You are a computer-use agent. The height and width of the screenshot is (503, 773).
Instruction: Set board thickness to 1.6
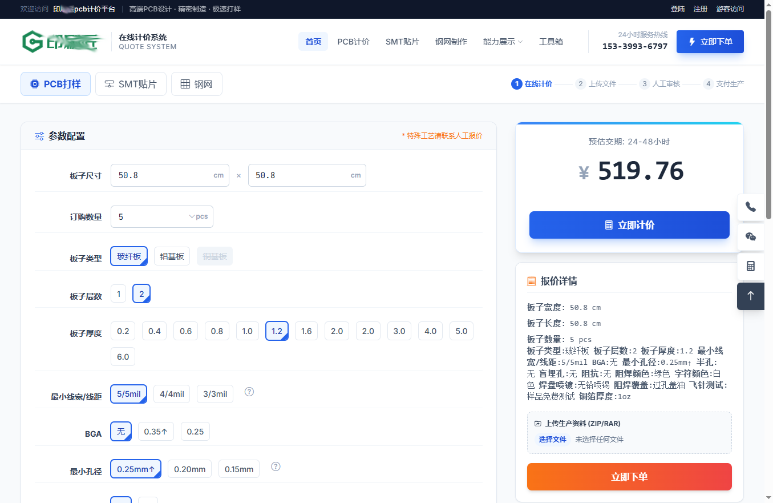coord(306,331)
